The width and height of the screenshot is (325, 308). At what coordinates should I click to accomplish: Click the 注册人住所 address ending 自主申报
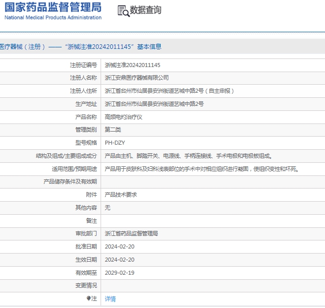[x=169, y=91]
